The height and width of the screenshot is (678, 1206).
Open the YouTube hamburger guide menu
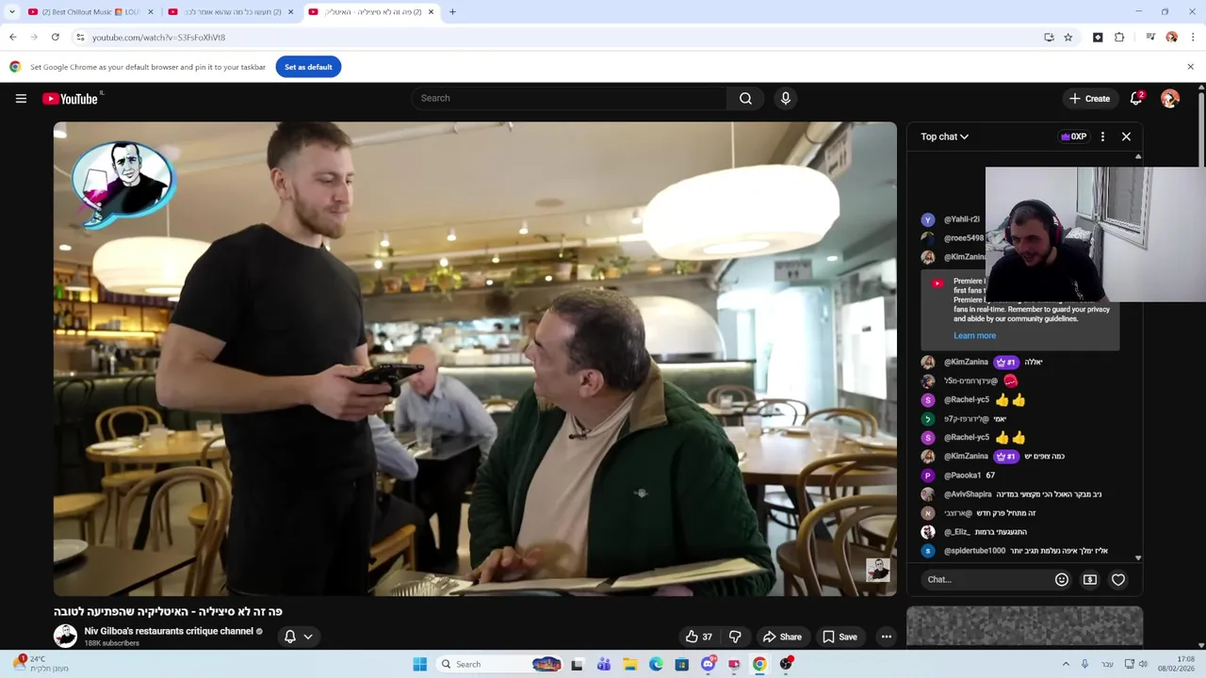click(21, 98)
